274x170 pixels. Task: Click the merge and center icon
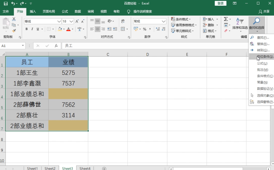[123, 29]
